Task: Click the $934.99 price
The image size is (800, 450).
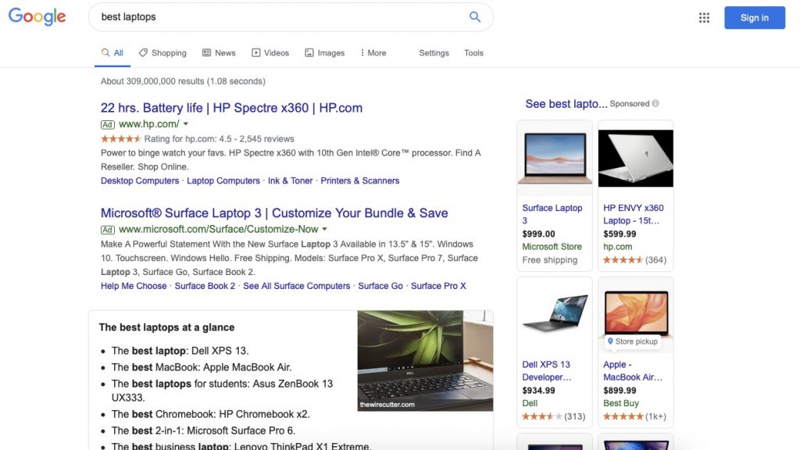Action: tap(538, 391)
